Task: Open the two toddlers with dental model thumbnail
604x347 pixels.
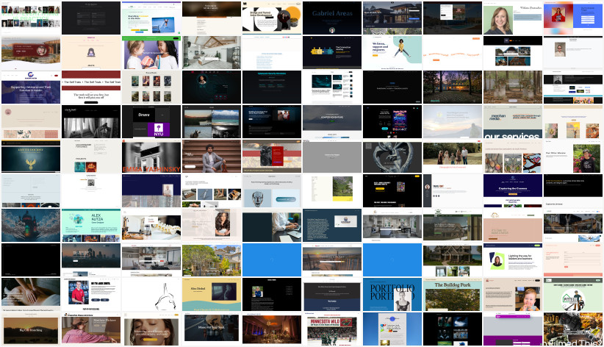Action: 151,52
